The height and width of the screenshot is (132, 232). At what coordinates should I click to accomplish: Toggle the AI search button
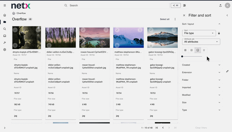pos(176,6)
